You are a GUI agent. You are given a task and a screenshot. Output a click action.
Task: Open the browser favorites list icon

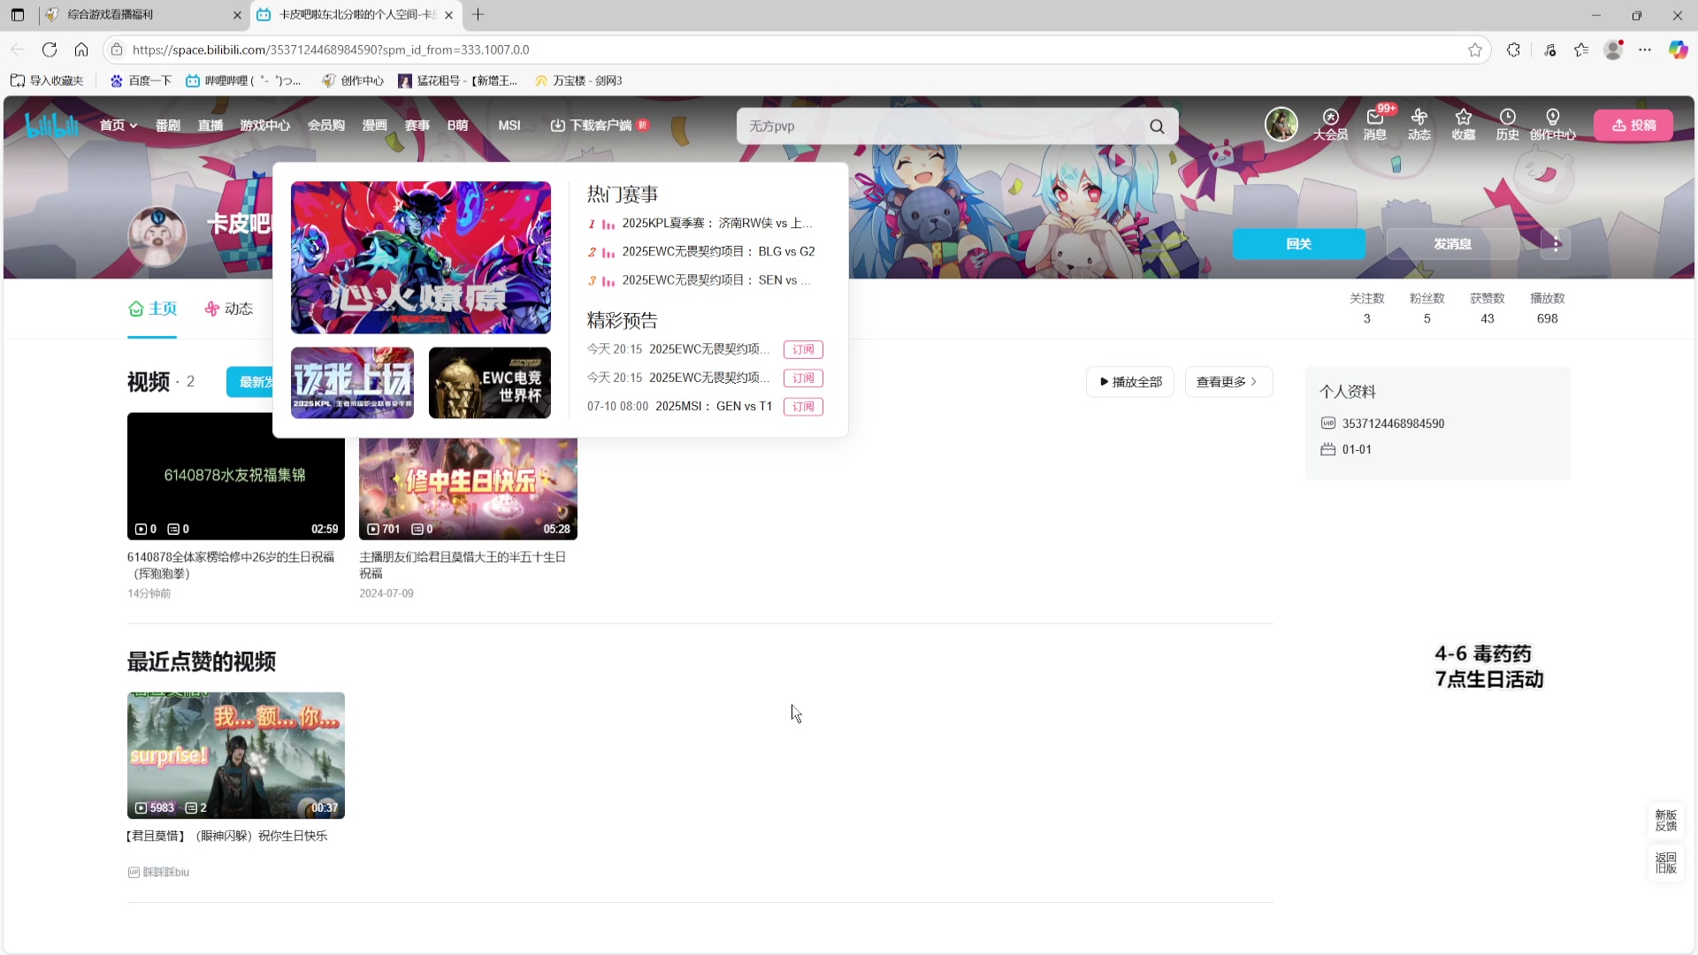click(x=1581, y=50)
